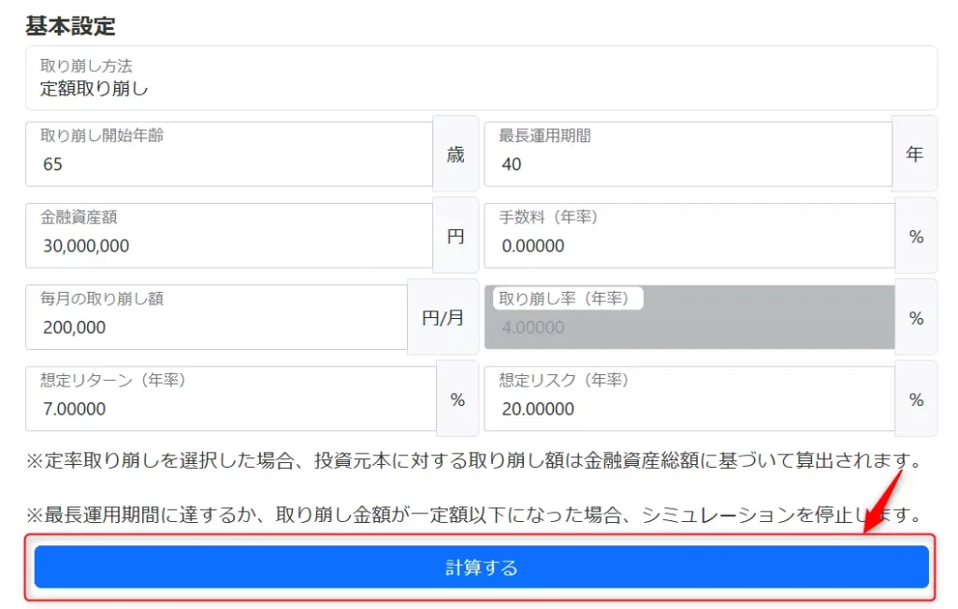The width and height of the screenshot is (958, 609).
Task: Select the 最長運用期間 field showing 40
Action: (683, 153)
